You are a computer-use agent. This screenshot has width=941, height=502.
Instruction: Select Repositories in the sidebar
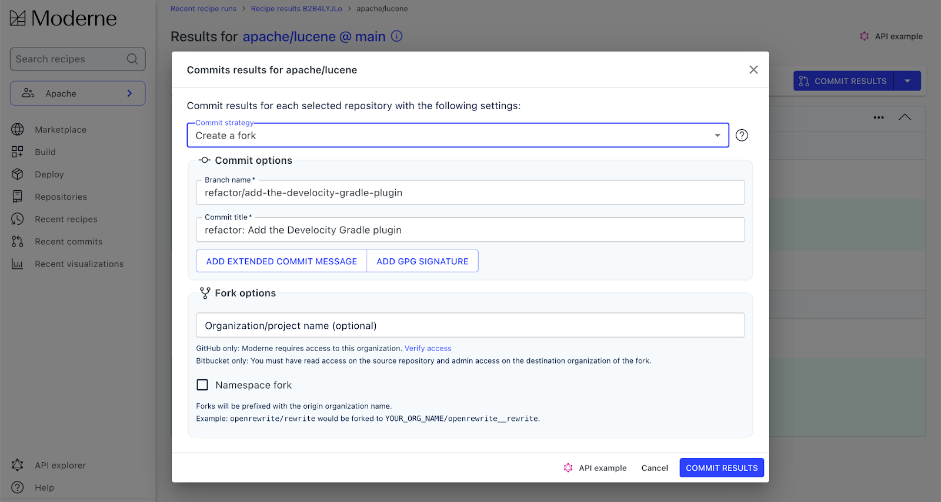pyautogui.click(x=61, y=197)
